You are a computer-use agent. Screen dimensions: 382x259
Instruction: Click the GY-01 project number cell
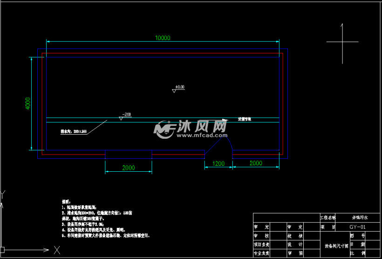tap(357, 227)
